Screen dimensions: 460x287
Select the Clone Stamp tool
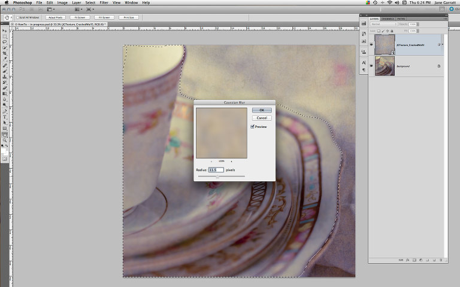coord(4,77)
